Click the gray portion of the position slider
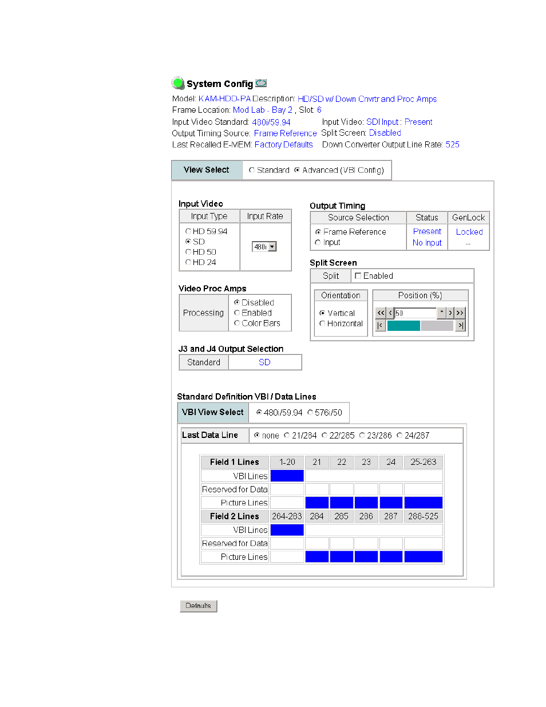This screenshot has width=546, height=707. (437, 325)
